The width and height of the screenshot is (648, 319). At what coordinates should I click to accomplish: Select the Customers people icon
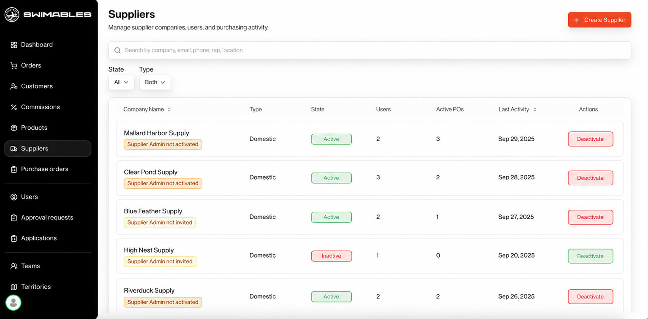coord(14,87)
